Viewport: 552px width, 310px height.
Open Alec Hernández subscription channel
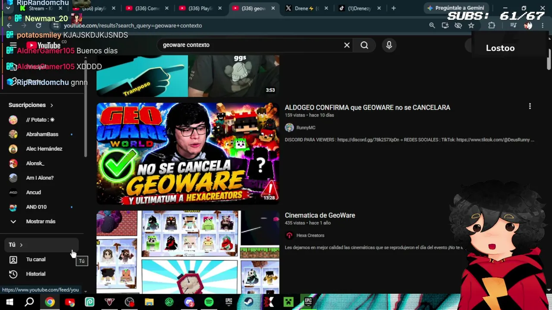[x=41, y=149]
